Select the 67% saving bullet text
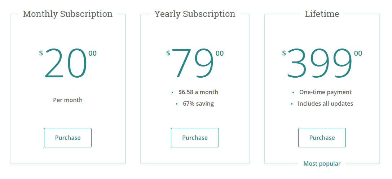The image size is (392, 179). coord(198,104)
